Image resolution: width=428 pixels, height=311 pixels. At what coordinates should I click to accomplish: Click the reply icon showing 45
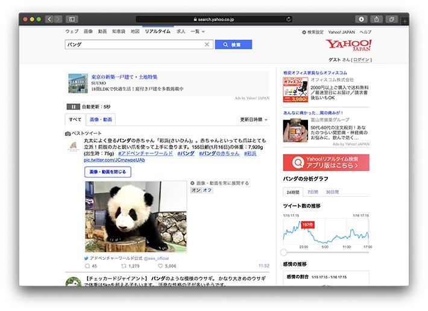pos(87,266)
